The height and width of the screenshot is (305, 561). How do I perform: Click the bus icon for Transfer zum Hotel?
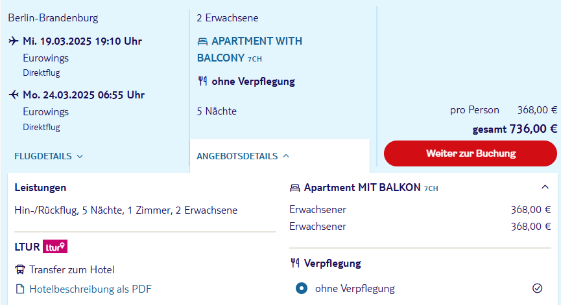[x=20, y=269]
